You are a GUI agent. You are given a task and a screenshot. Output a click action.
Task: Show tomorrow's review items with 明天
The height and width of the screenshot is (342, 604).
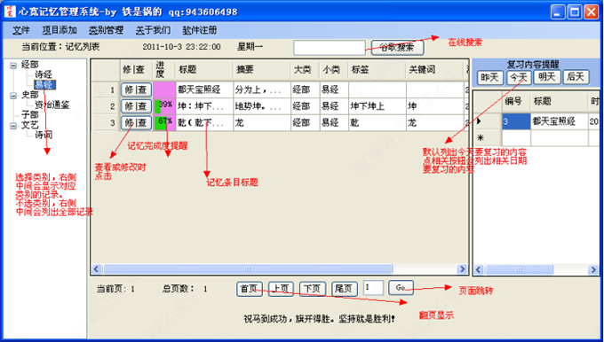point(547,78)
